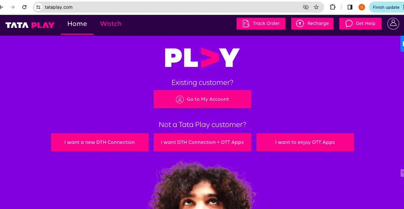This screenshot has width=404, height=209.
Task: Open the browser side panel icon
Action: pos(350,7)
